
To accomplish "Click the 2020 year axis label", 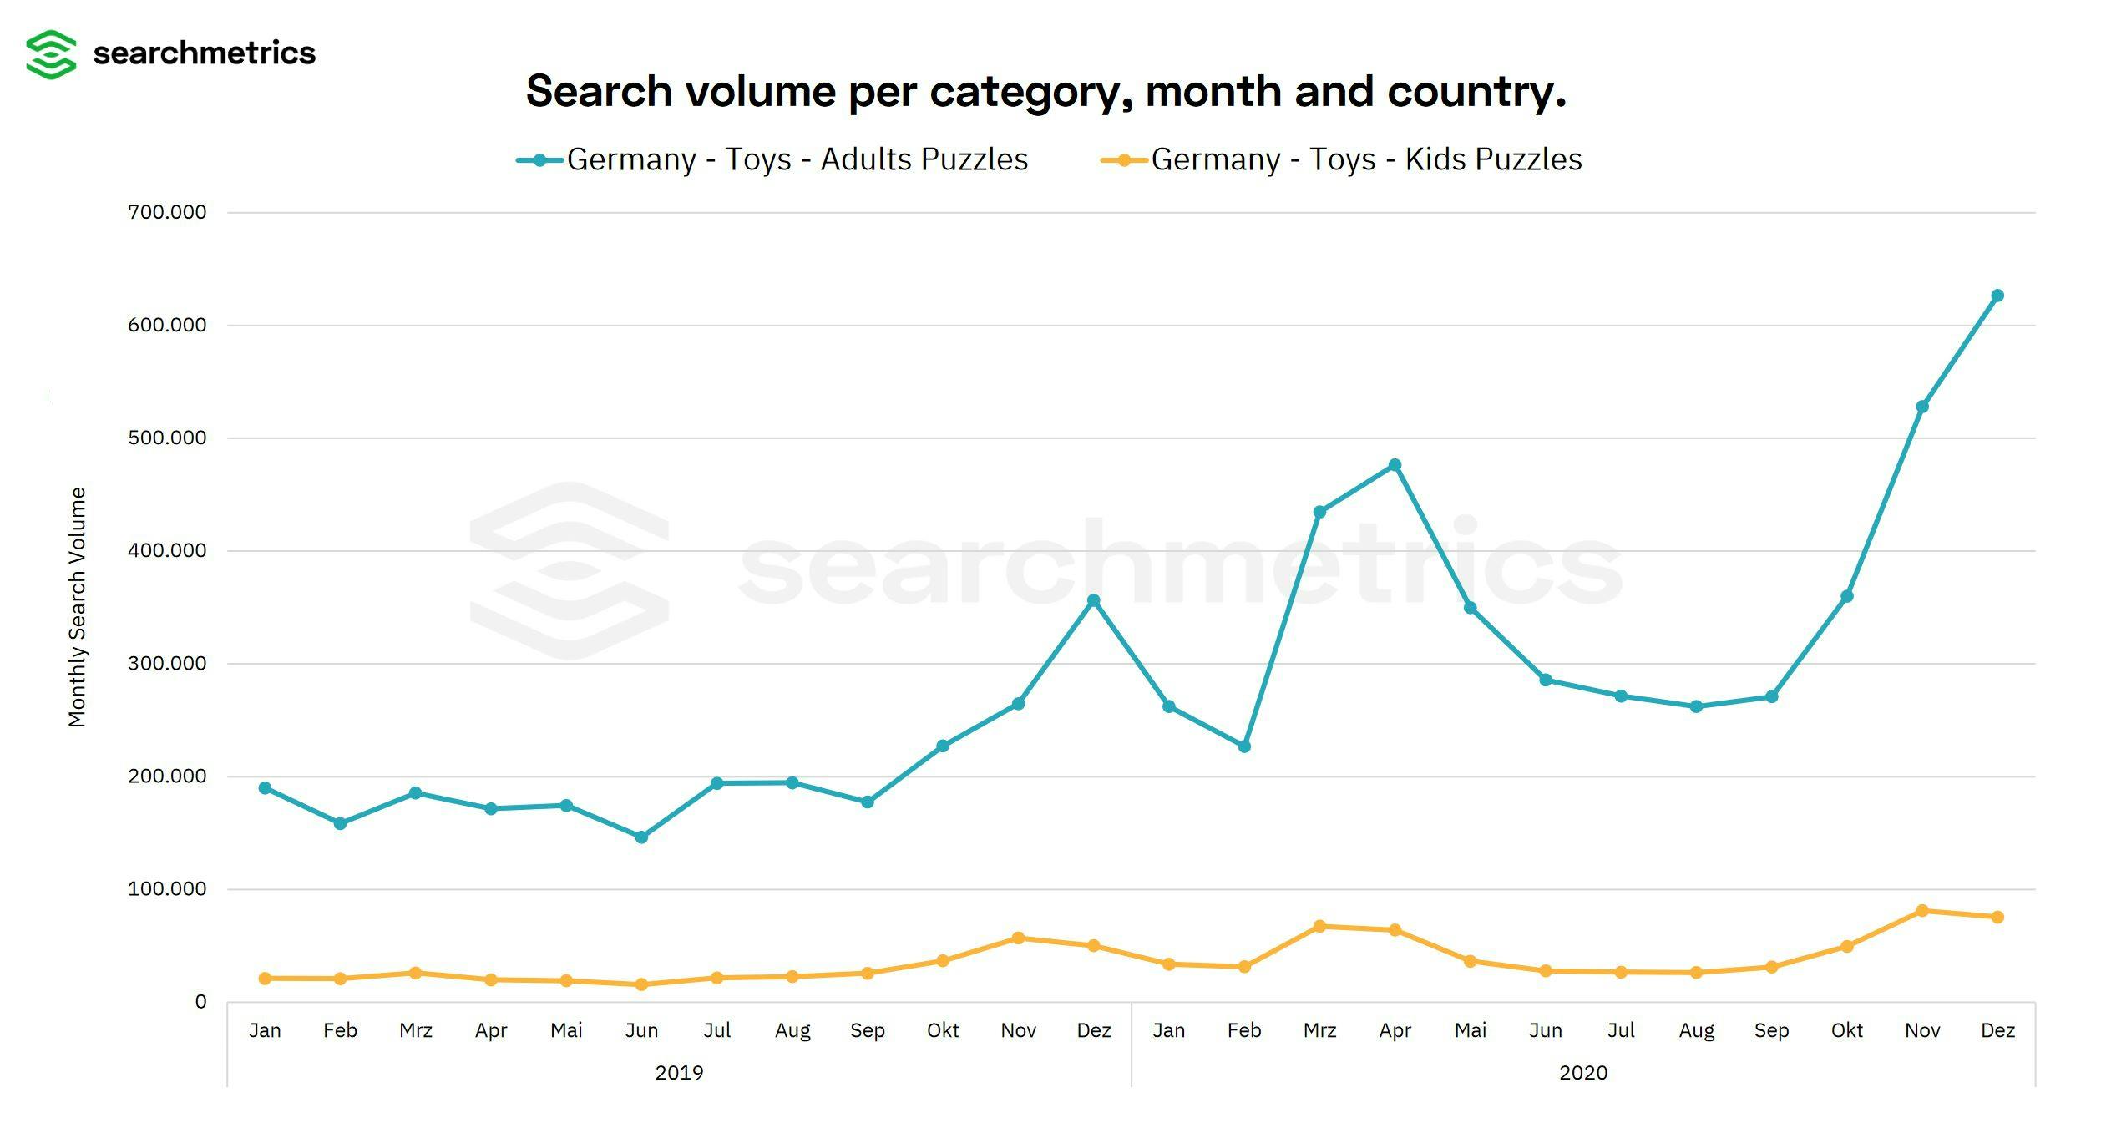I will point(1582,1073).
